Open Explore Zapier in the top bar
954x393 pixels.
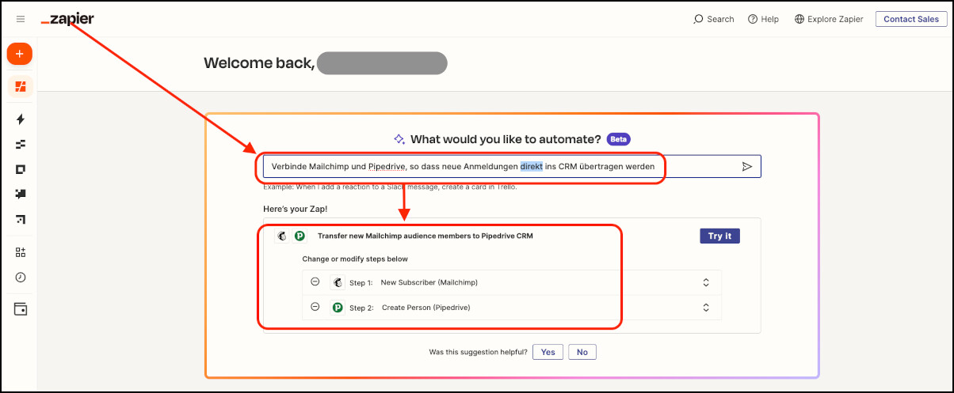click(829, 19)
